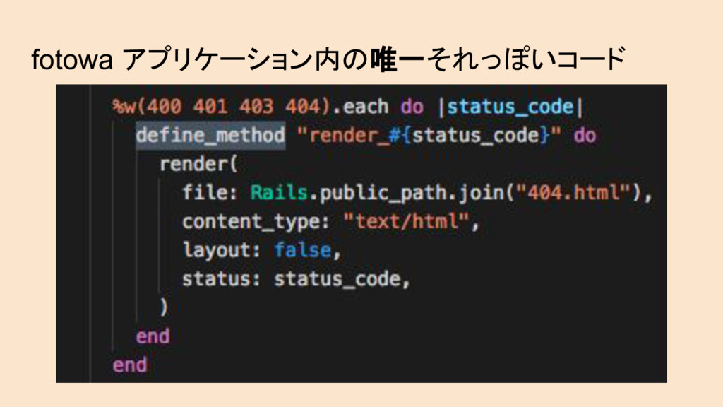Click the |status_code| block parameter
723x407 pixels.
510,107
